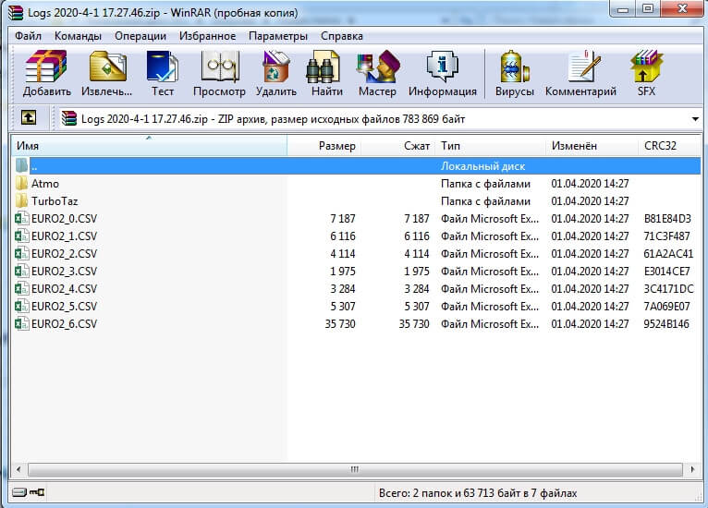
Task: Go up one folder level button
Action: [x=29, y=118]
